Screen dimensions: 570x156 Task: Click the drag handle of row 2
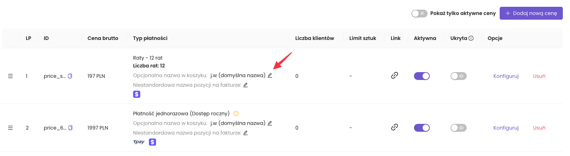[10, 128]
